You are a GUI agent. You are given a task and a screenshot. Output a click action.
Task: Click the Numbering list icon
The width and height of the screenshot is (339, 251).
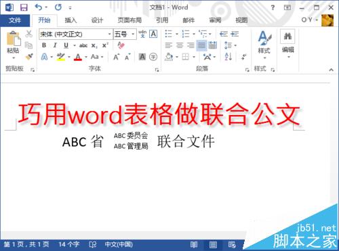[186, 34]
